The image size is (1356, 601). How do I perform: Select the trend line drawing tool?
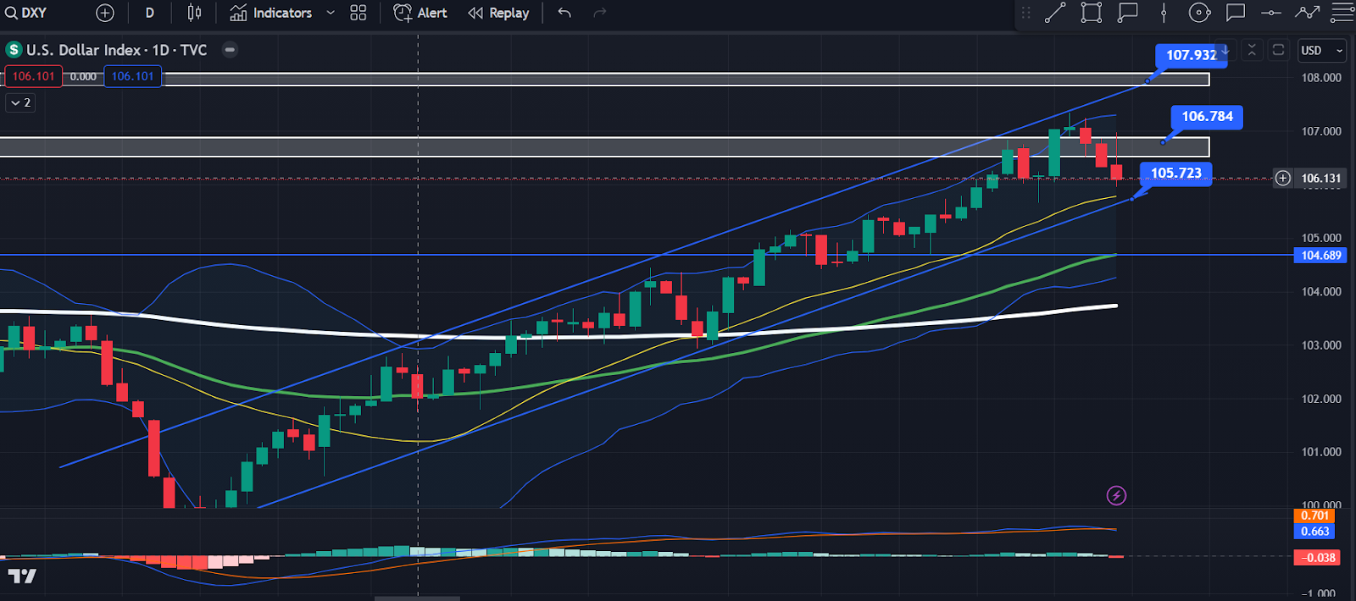coord(1055,13)
